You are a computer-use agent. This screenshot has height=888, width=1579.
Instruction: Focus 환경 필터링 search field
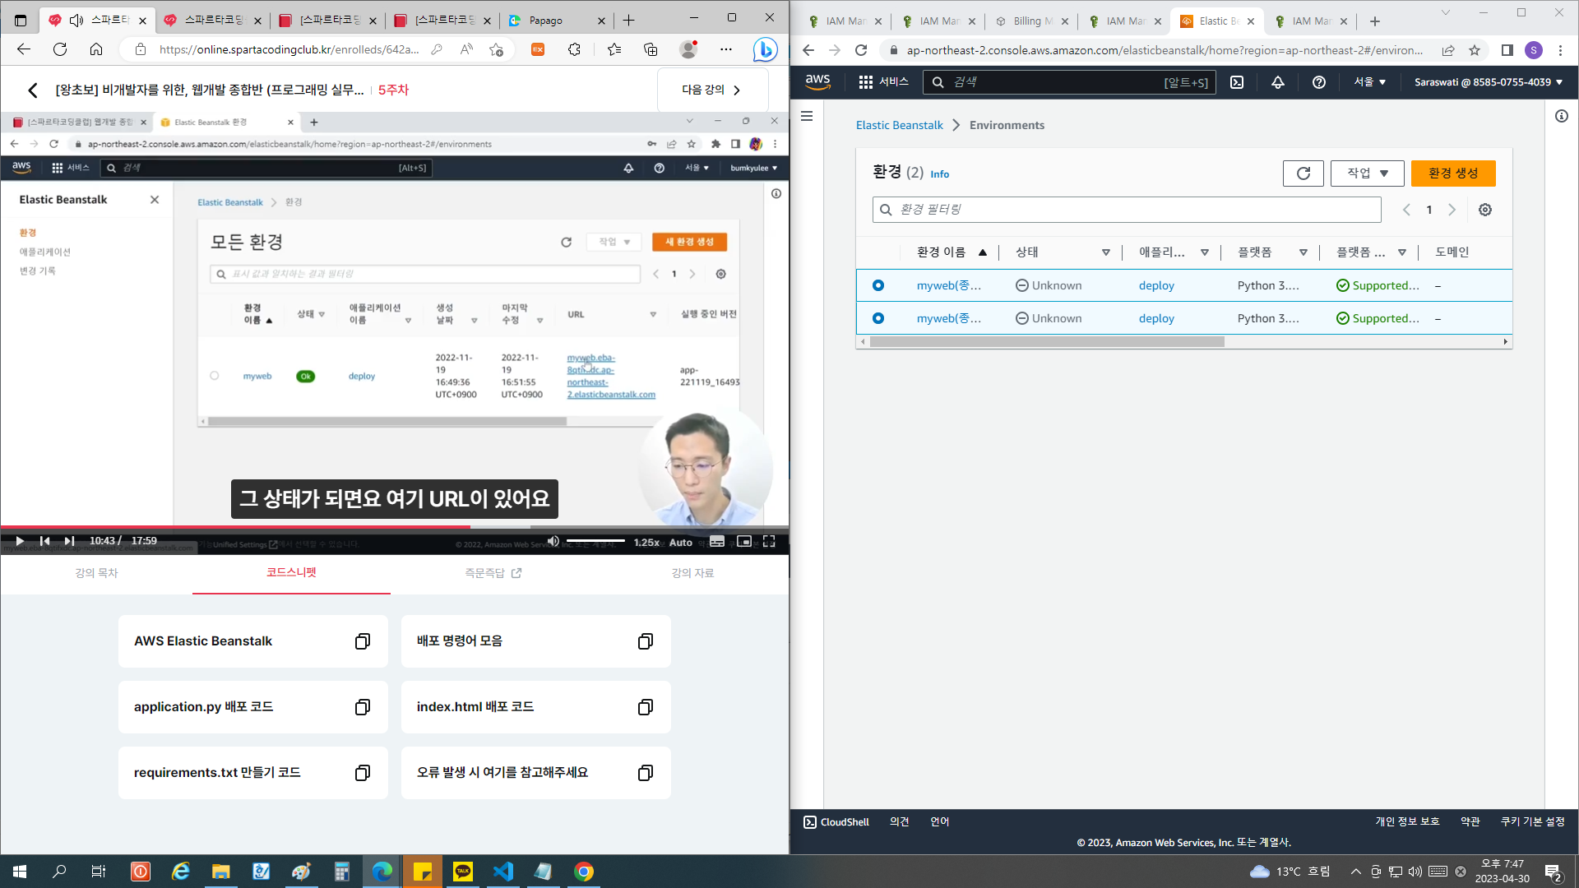(1127, 210)
